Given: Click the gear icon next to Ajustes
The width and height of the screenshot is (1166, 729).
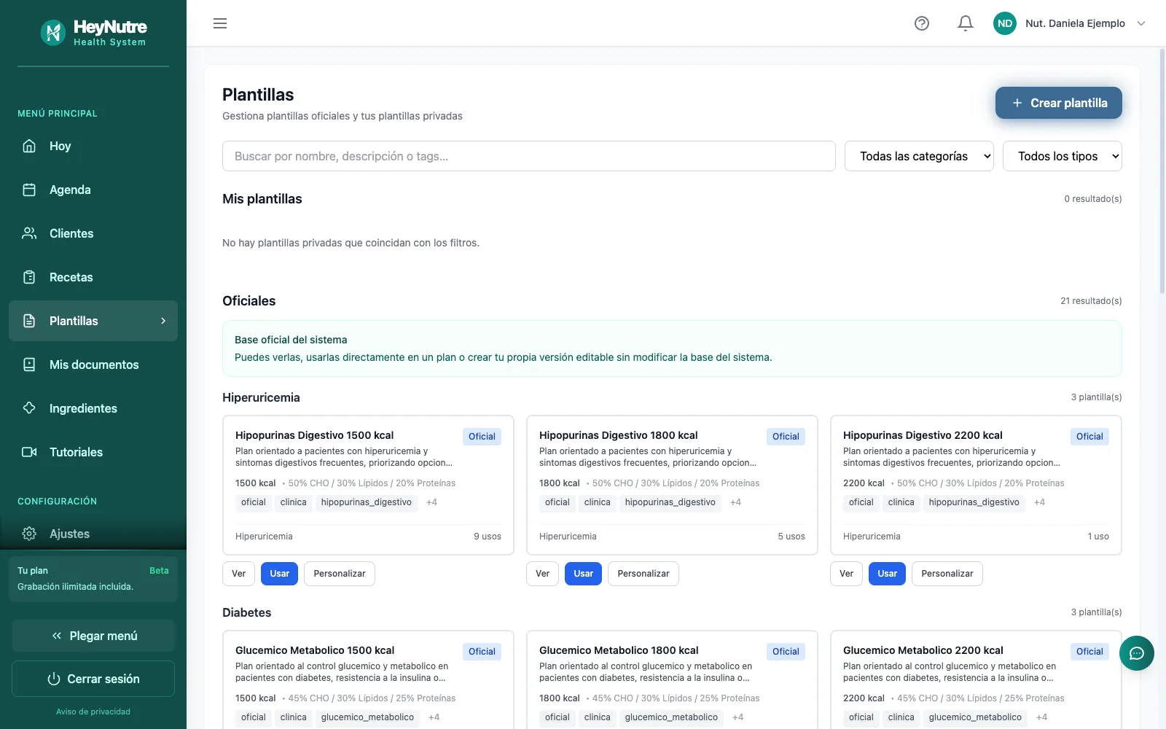Looking at the screenshot, I should [x=29, y=534].
